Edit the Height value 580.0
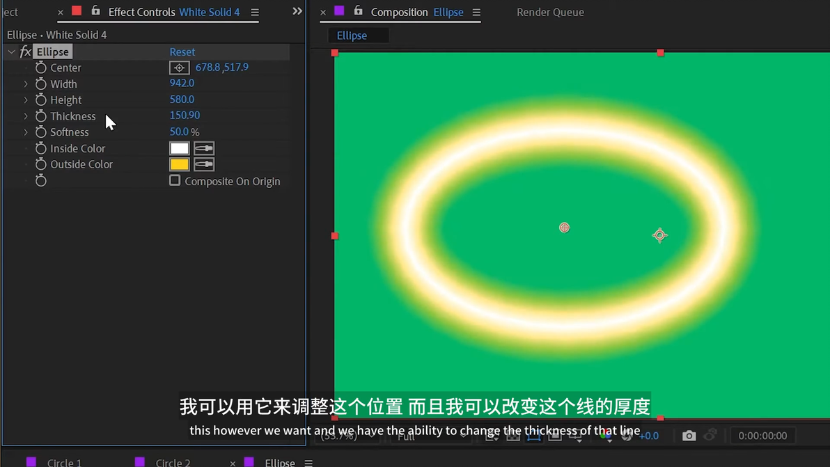This screenshot has width=830, height=467. (x=182, y=100)
